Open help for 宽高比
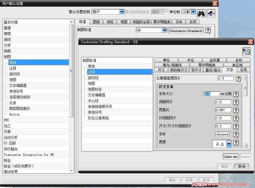The width and height of the screenshot is (255, 188). coord(236,110)
